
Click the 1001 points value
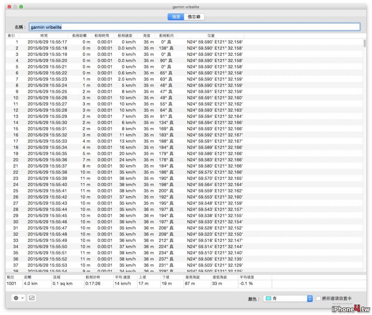pos(11,283)
